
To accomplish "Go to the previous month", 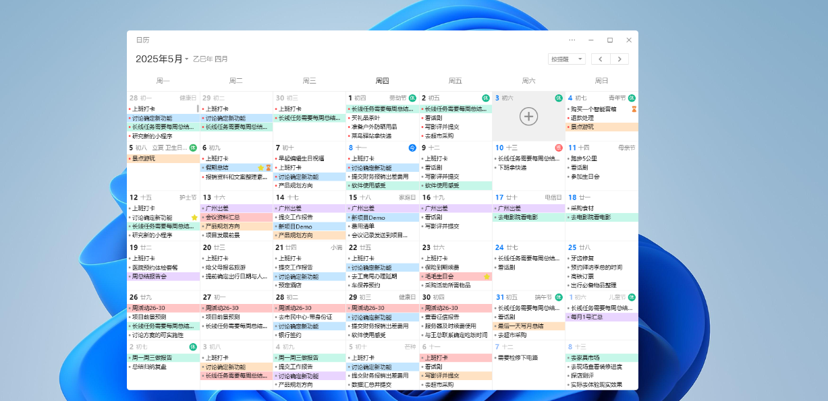I will click(601, 59).
